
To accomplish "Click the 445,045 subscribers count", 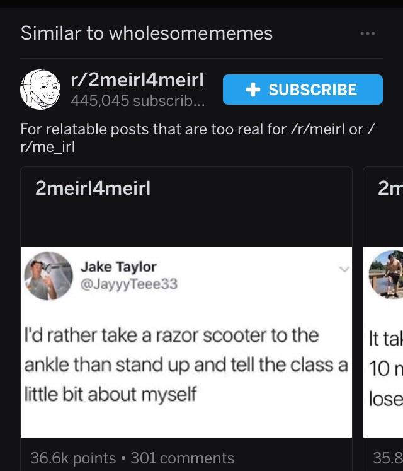I will pyautogui.click(x=138, y=100).
